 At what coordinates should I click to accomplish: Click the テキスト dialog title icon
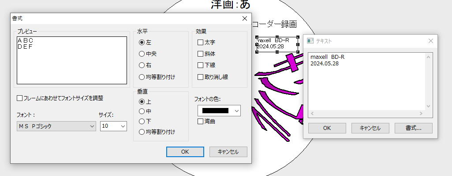tap(310, 41)
